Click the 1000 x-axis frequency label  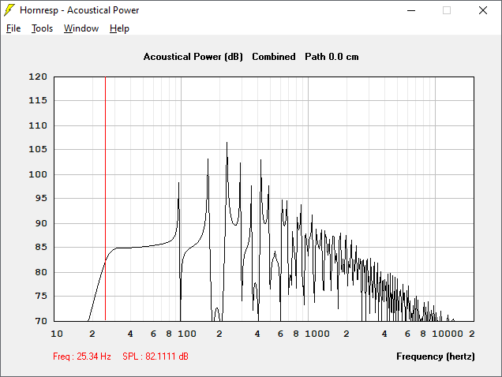click(x=317, y=334)
